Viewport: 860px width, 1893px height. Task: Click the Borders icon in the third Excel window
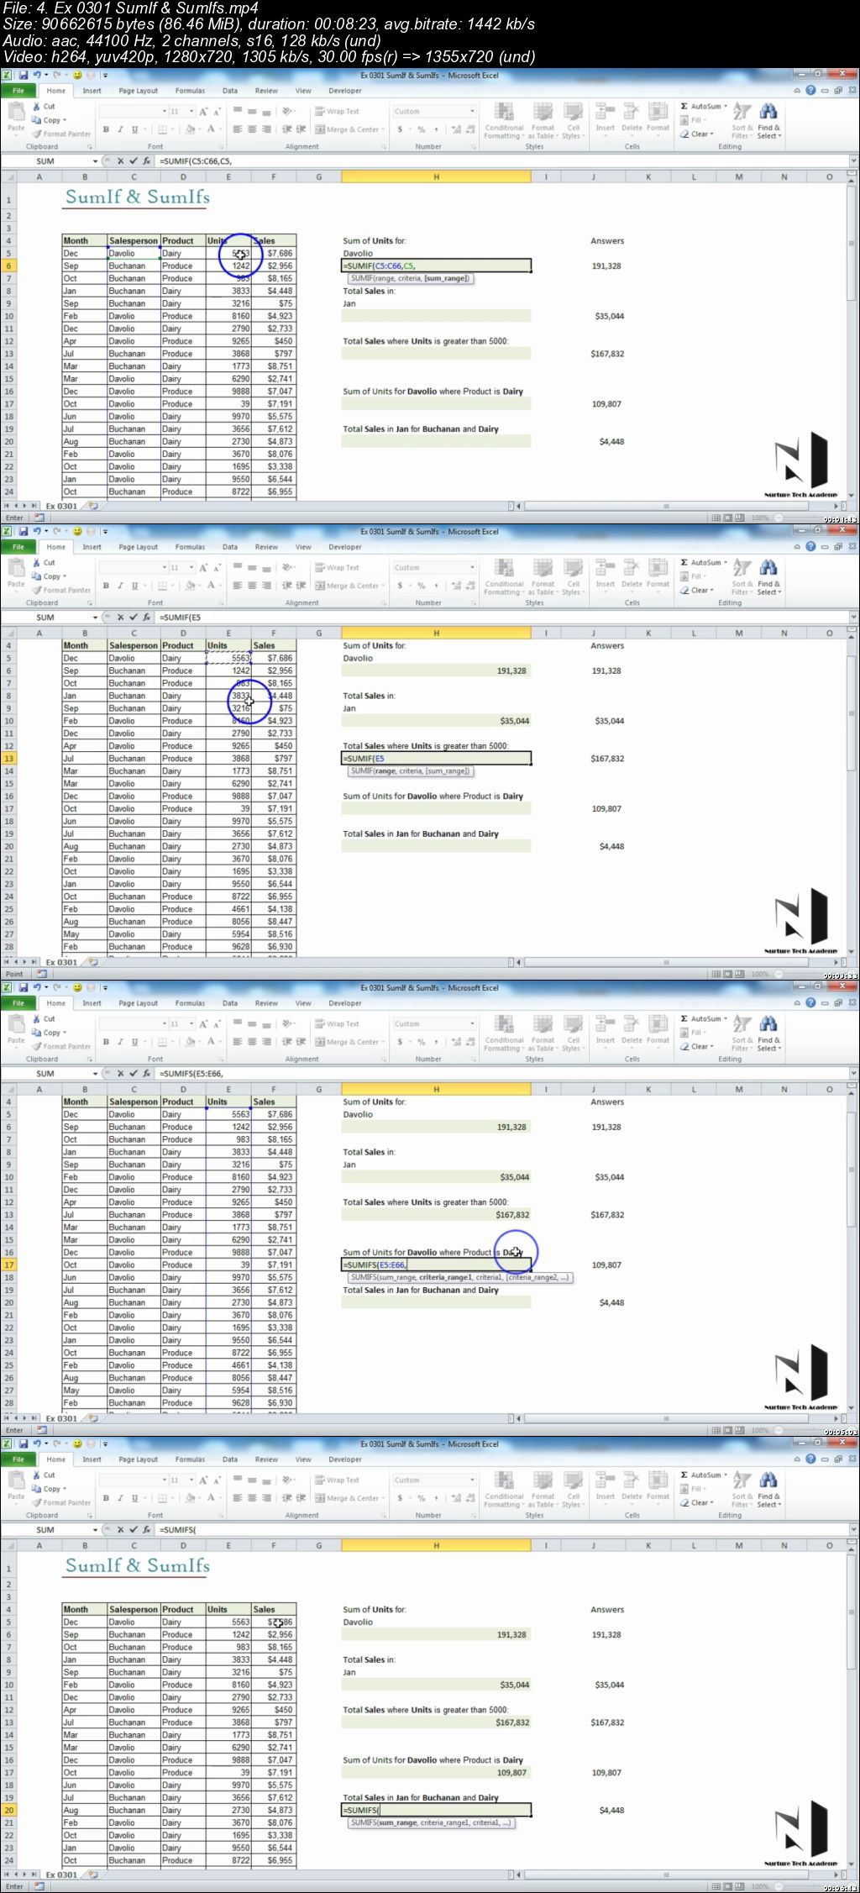pyautogui.click(x=163, y=1042)
